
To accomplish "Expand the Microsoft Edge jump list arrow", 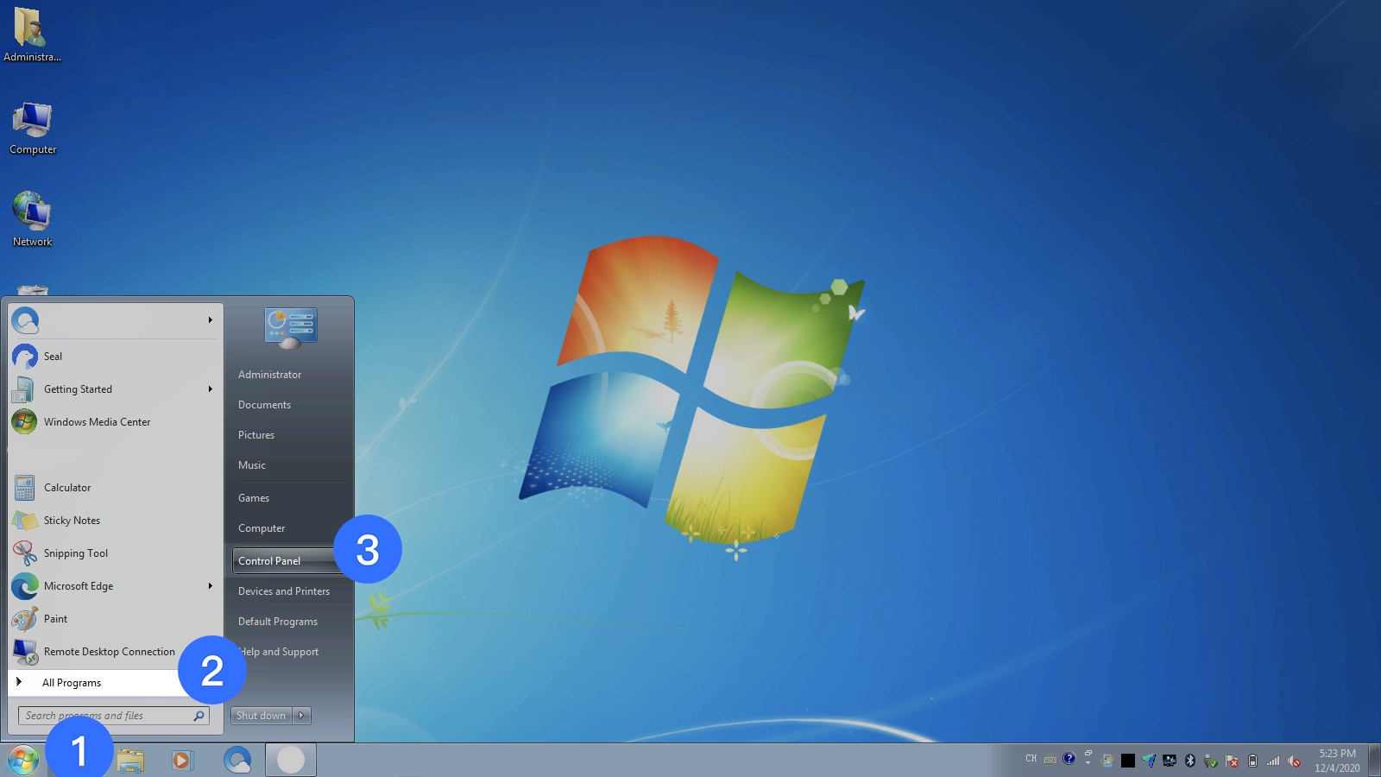I will tap(210, 586).
